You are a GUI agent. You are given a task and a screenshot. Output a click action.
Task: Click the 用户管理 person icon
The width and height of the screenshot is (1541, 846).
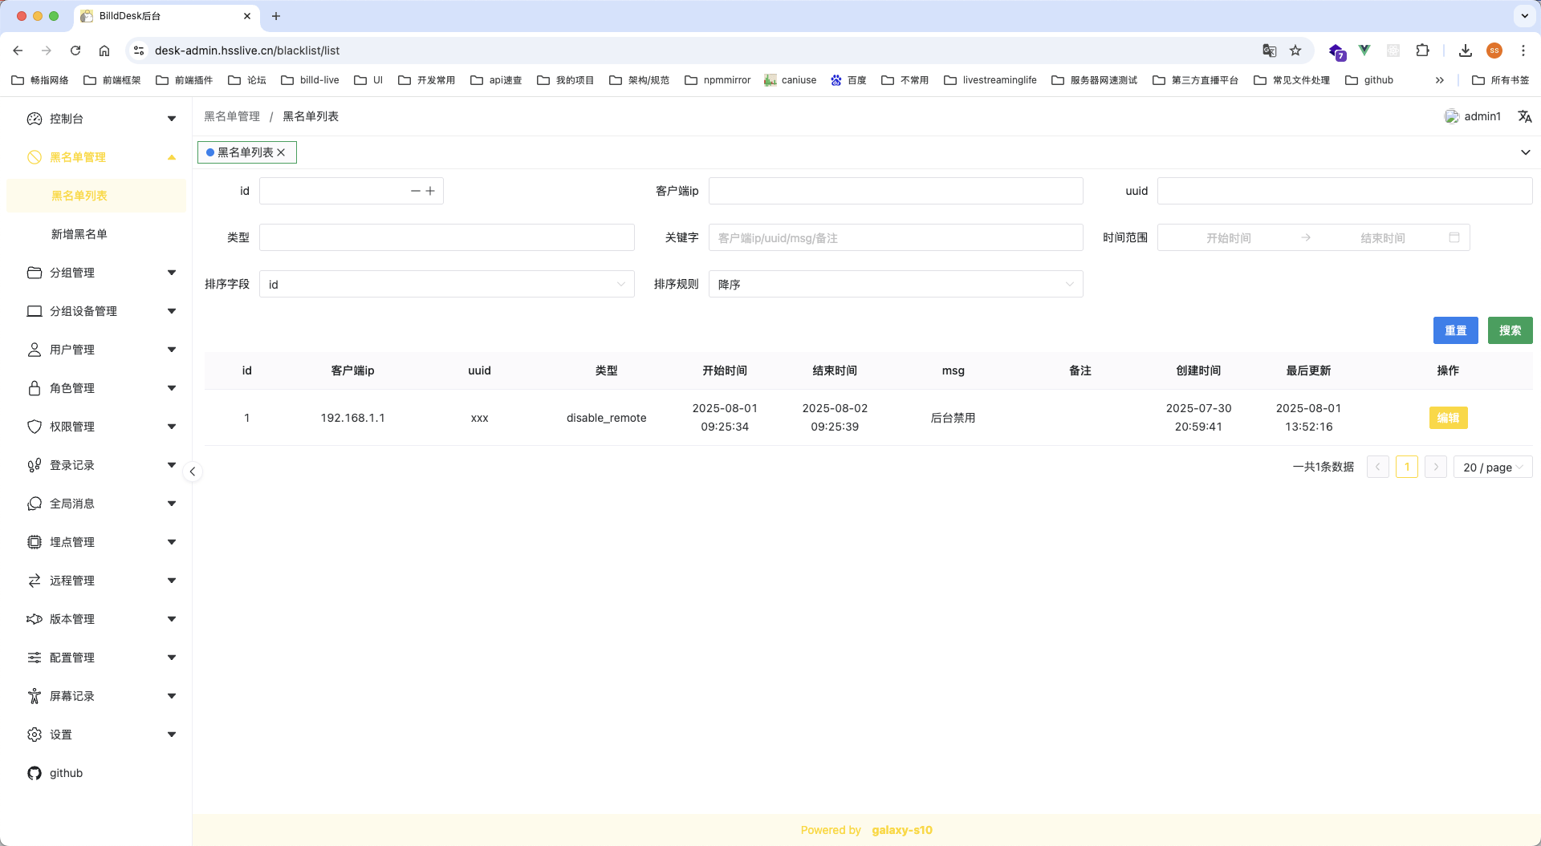[35, 350]
